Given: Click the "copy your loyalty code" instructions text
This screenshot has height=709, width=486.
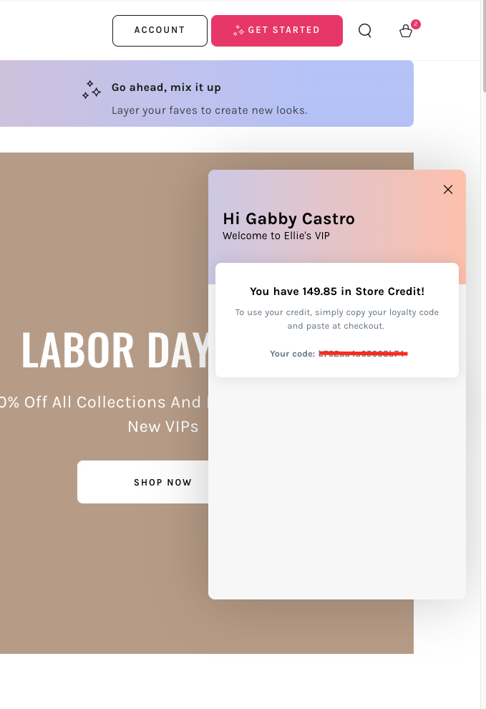Looking at the screenshot, I should click(x=336, y=319).
